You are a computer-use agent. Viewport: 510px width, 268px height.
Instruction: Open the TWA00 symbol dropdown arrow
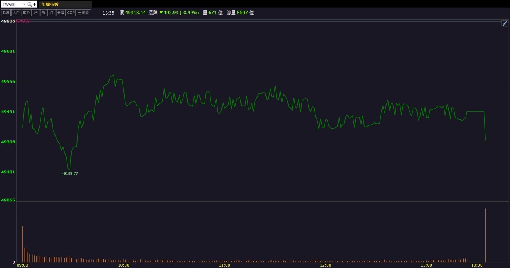pos(24,4)
